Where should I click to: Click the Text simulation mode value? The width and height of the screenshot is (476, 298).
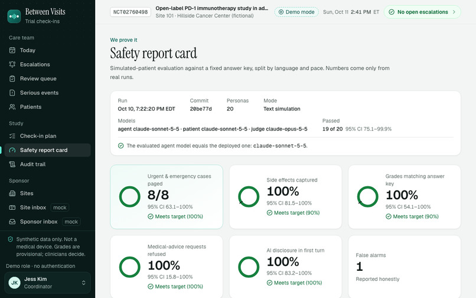point(282,109)
